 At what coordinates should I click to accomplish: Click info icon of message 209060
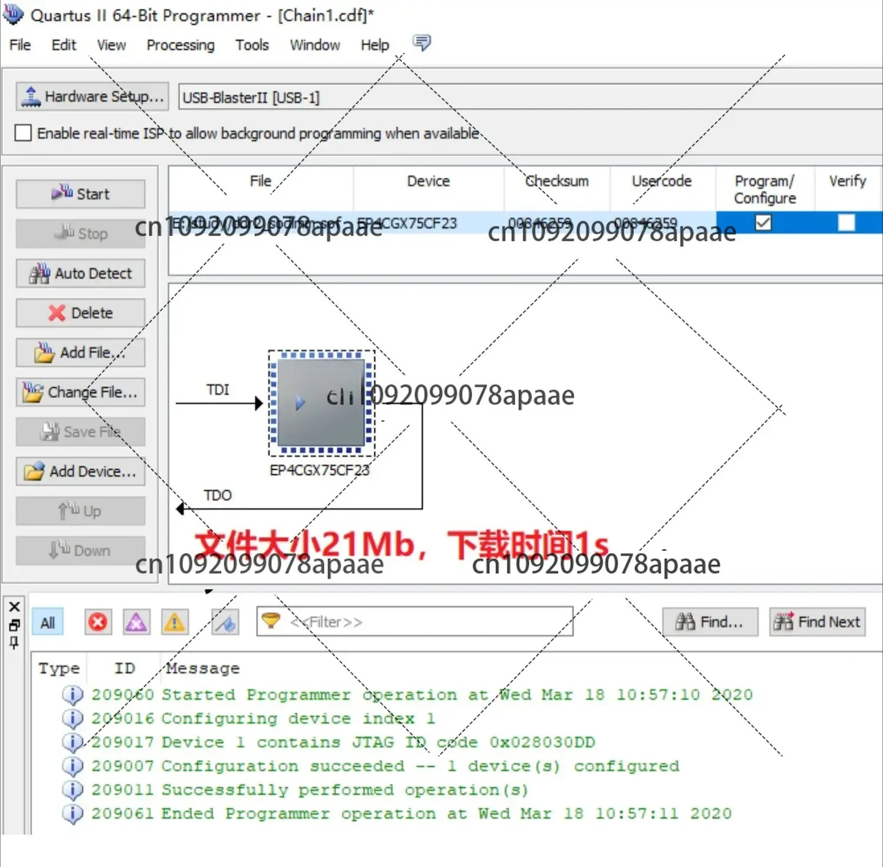point(72,695)
